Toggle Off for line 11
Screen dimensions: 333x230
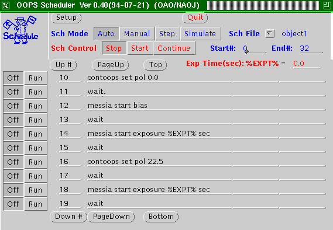13,92
